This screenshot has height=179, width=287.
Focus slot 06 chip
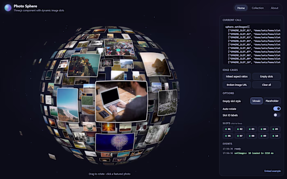click(x=228, y=136)
